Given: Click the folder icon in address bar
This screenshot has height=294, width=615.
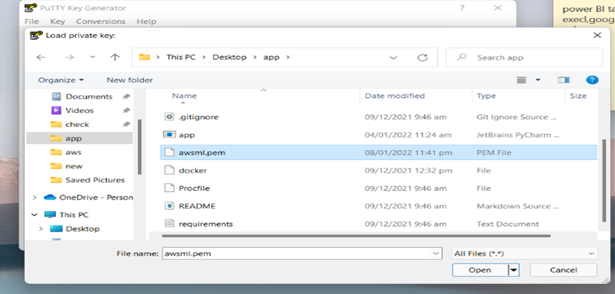Looking at the screenshot, I should (144, 57).
